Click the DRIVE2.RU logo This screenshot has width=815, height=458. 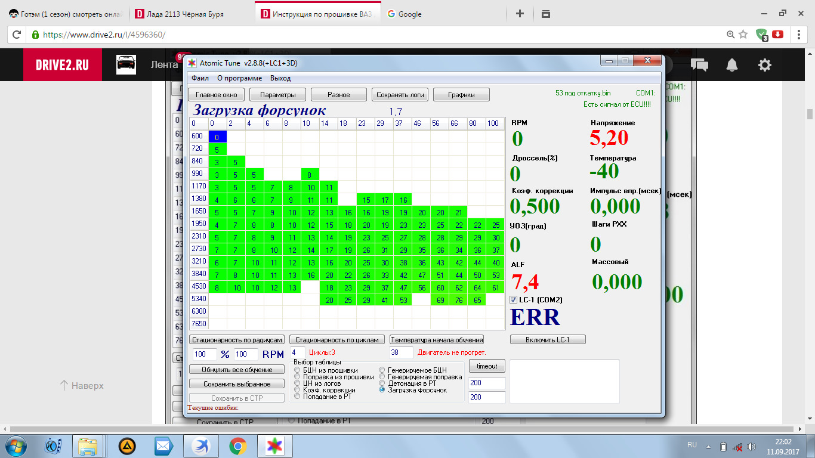[x=62, y=65]
